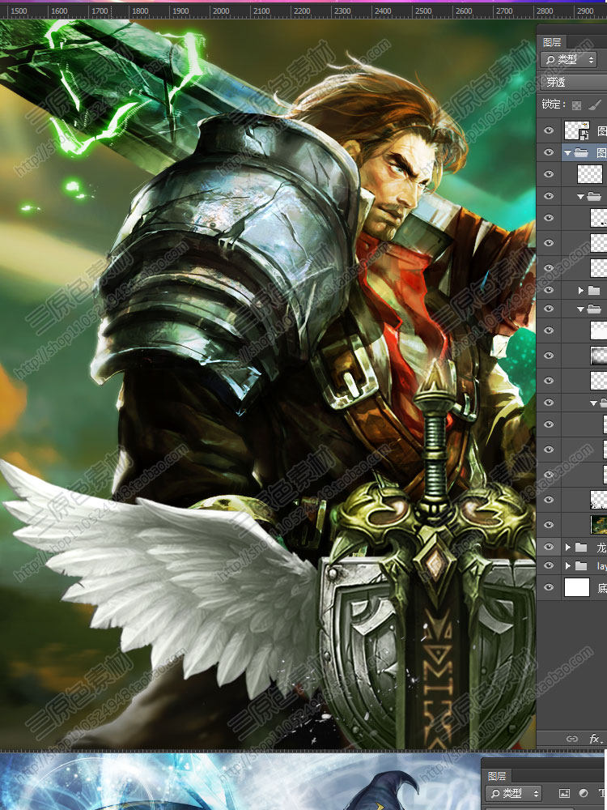607x810 pixels.
Task: Expand the 龙 layer group
Action: point(568,547)
